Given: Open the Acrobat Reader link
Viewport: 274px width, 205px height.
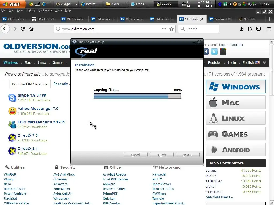Looking at the screenshot, I should tap(115, 175).
